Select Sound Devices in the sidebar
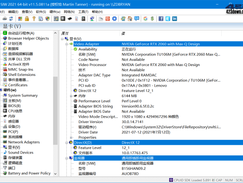 (x=20, y=153)
